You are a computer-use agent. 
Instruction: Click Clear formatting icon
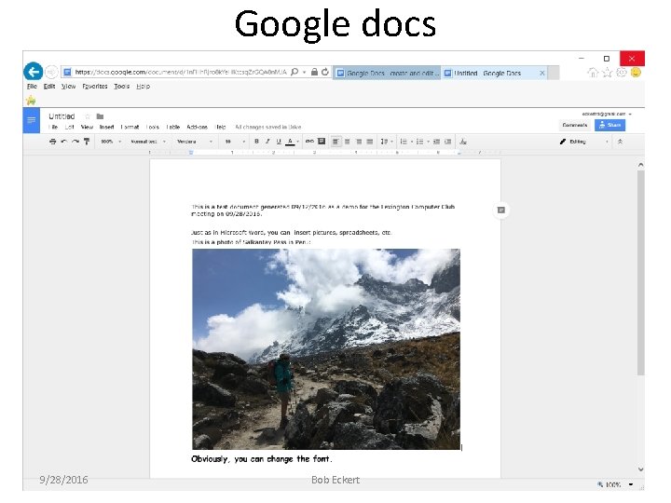pos(463,142)
